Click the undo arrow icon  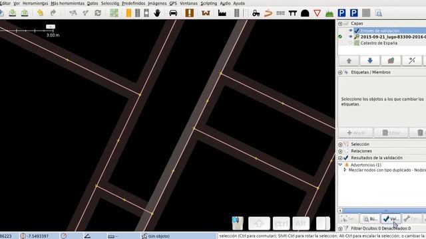[x=40, y=13]
